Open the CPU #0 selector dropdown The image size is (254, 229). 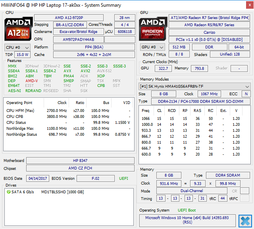[x=17, y=48]
